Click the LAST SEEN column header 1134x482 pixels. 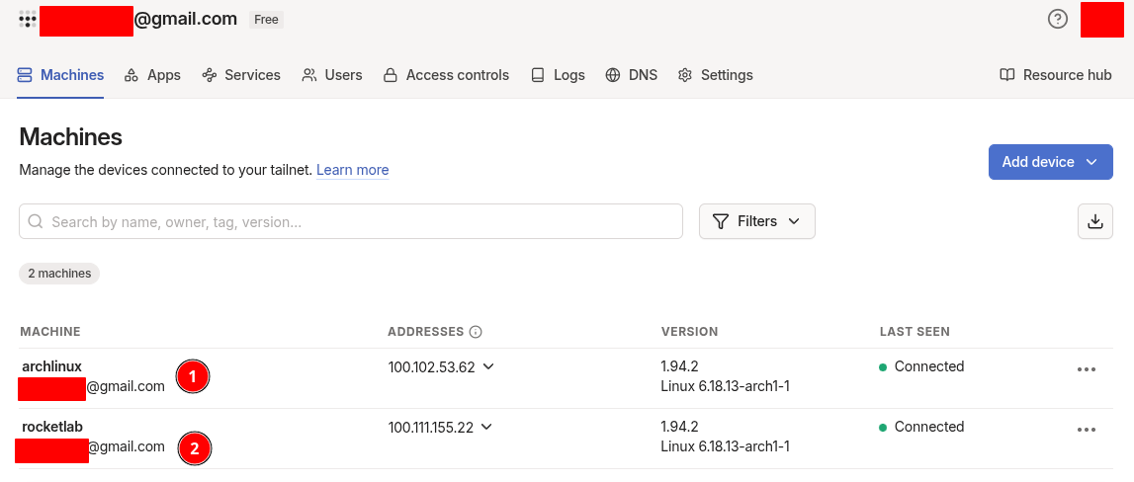(915, 332)
